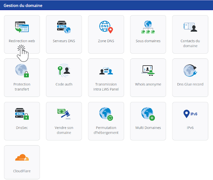Click the CloudFlare cloud icon
The width and height of the screenshot is (213, 180).
(x=22, y=157)
